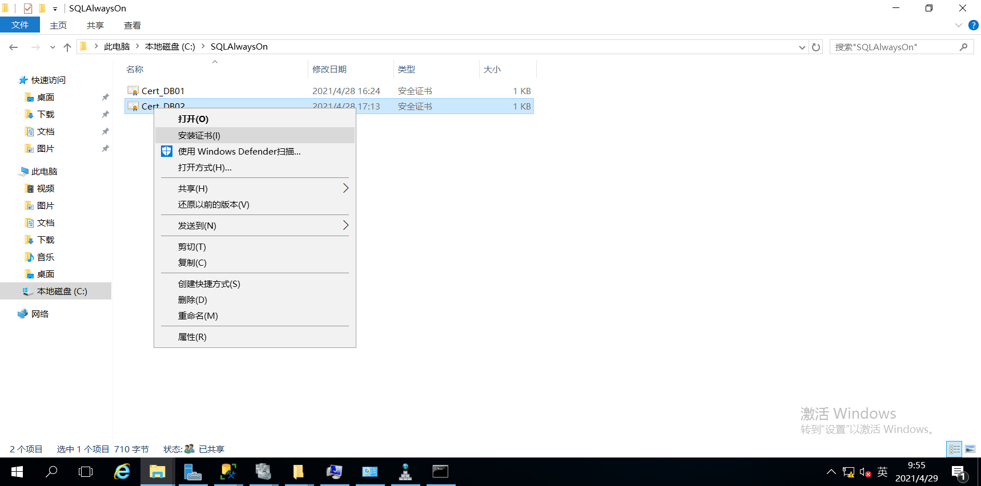Choose 重命名(M) from the context menu
The width and height of the screenshot is (981, 486).
(x=255, y=315)
